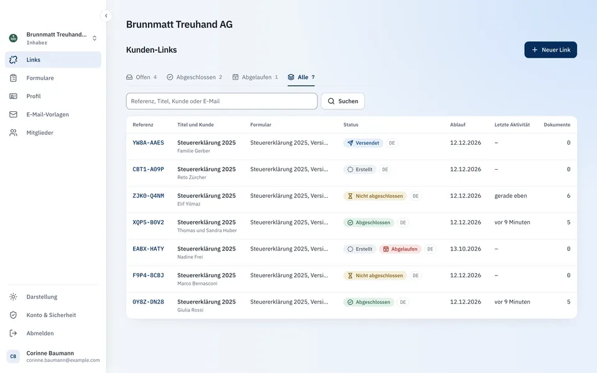Click Nicht abgeschlossen badge for Marco Bernasconi
The width and height of the screenshot is (597, 373).
tap(375, 275)
